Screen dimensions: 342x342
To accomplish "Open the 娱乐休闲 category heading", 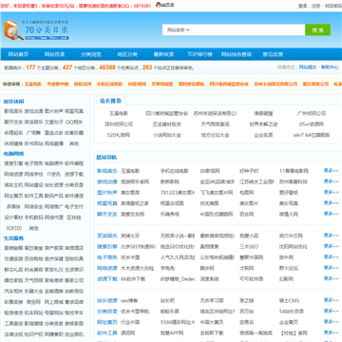I will (13, 102).
